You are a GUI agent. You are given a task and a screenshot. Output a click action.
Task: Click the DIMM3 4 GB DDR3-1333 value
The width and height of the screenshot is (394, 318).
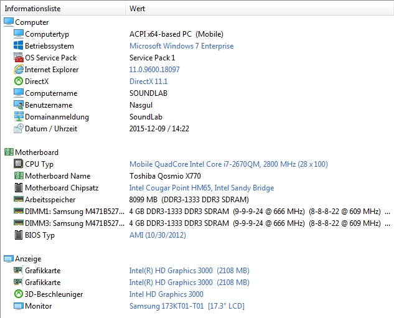260,223
